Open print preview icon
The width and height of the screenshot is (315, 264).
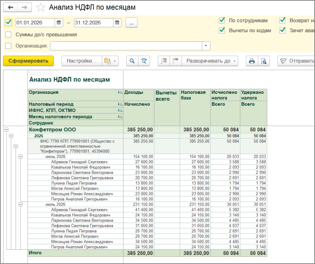[264, 61]
